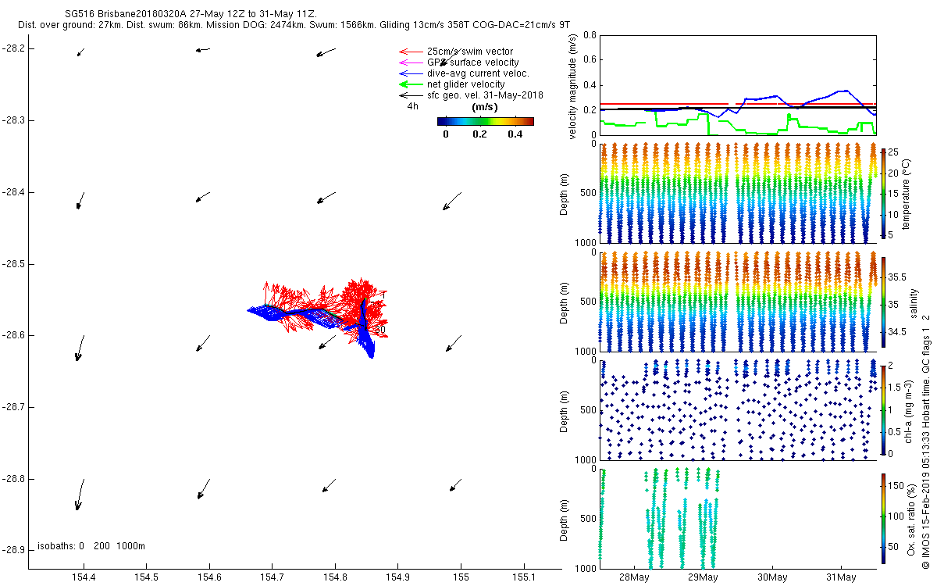937x586 pixels.
Task: Click the Ox. sat. ratio colorbar
Action: [x=883, y=518]
